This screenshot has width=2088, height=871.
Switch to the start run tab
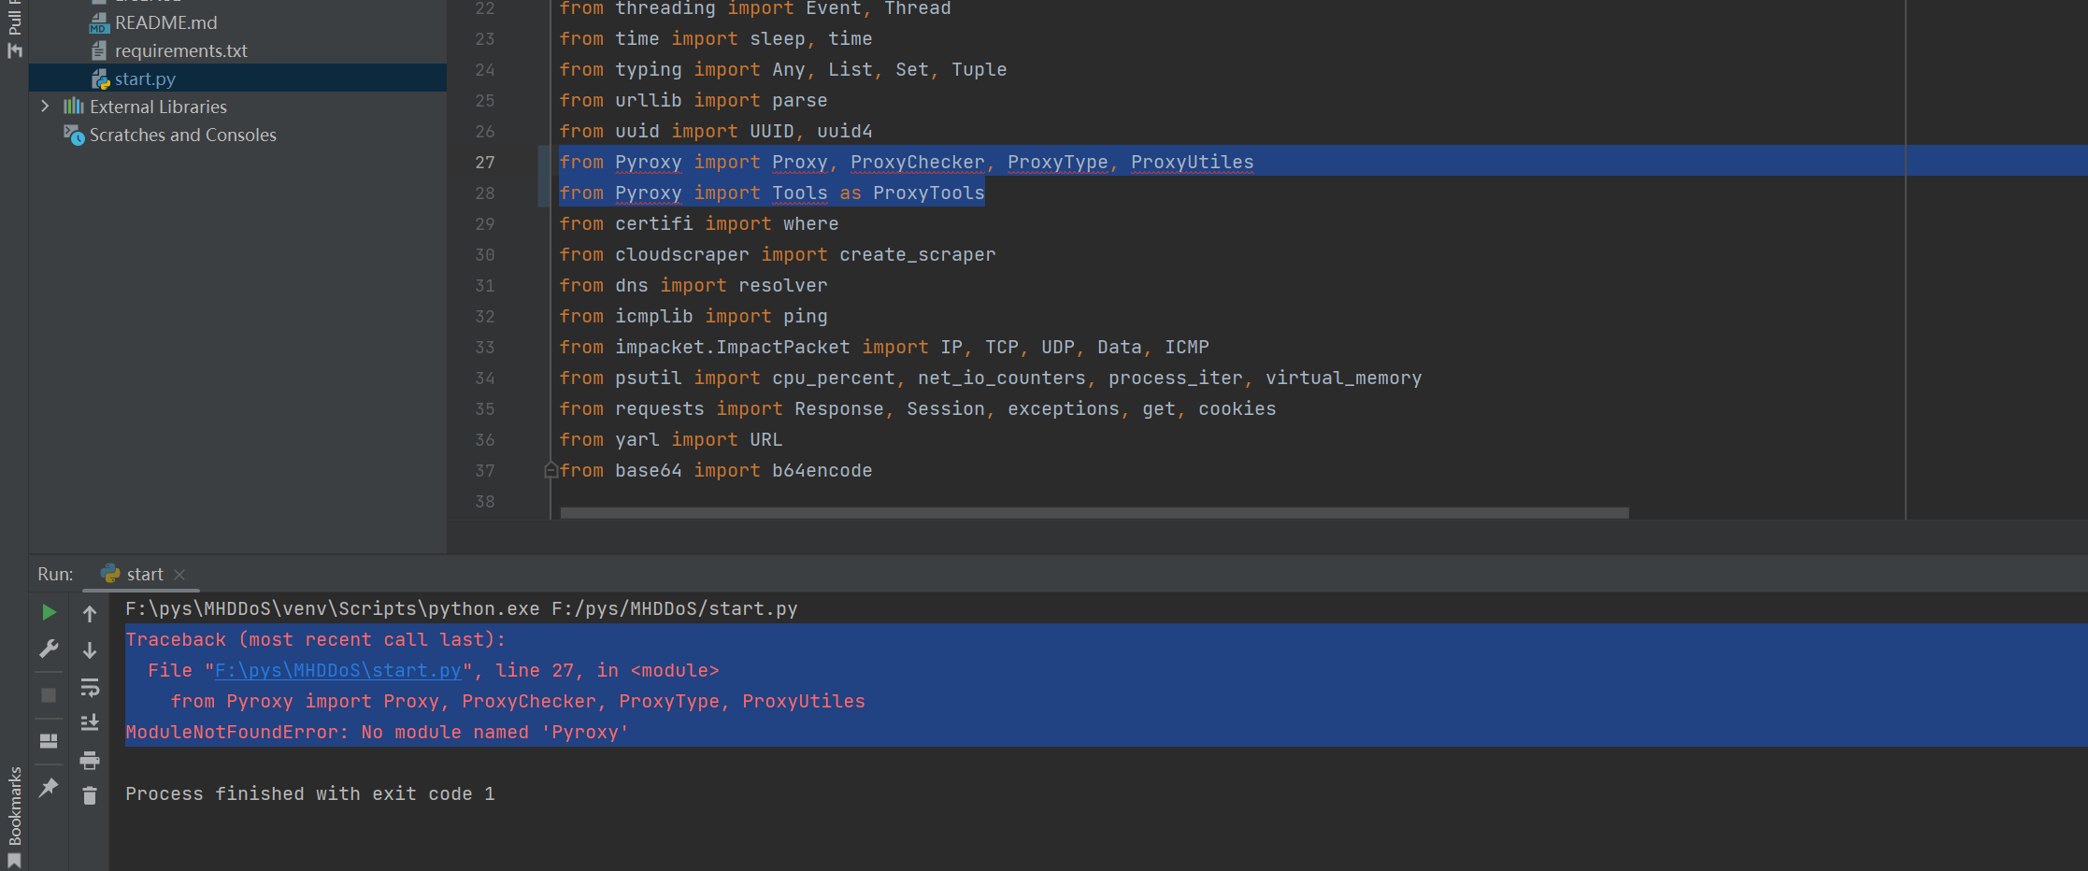click(x=140, y=573)
